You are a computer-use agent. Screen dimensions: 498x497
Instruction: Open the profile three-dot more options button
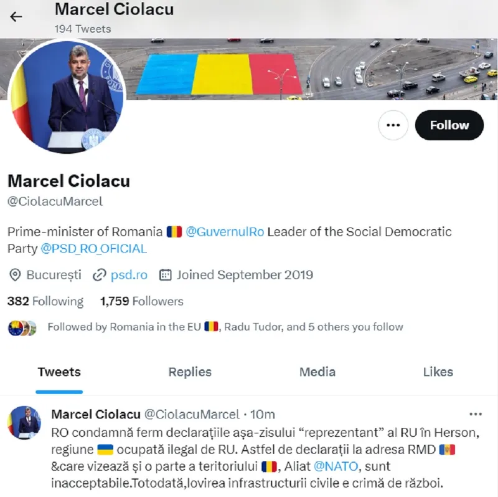tap(393, 125)
